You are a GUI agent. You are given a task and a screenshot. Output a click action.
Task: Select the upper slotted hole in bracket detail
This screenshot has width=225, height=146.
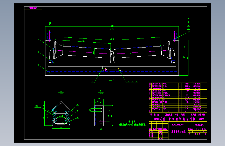pos(101,110)
